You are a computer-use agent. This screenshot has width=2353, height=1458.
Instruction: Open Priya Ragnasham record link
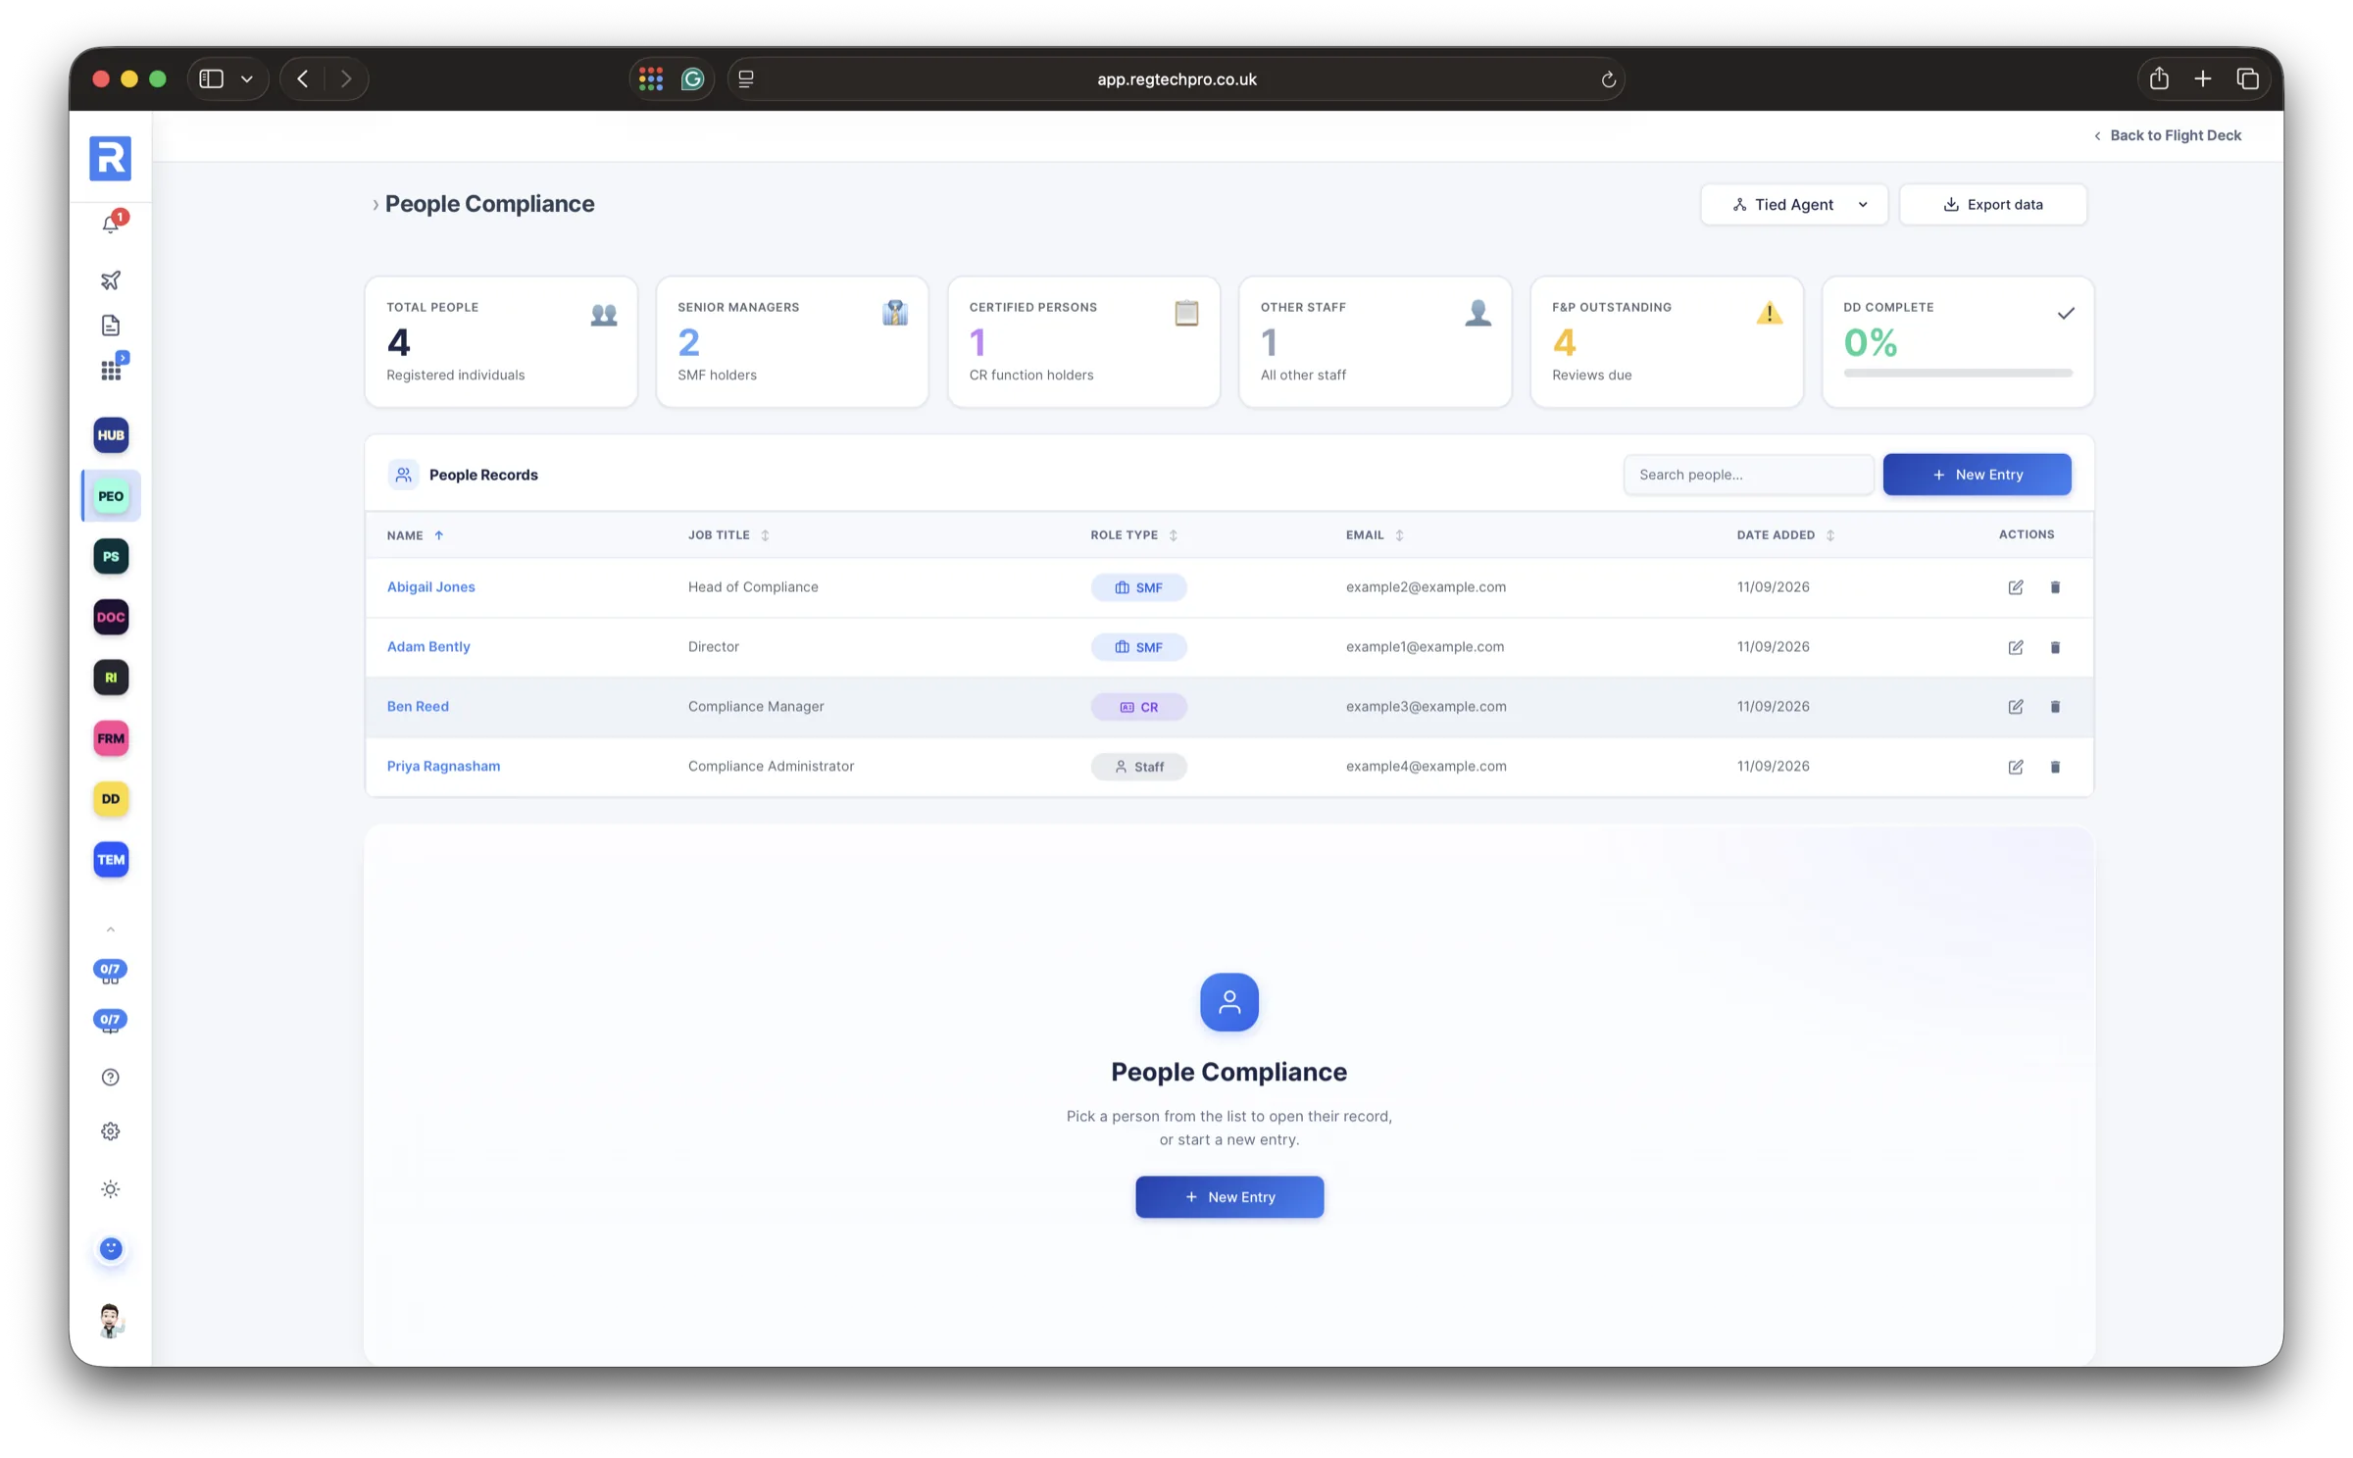(443, 767)
